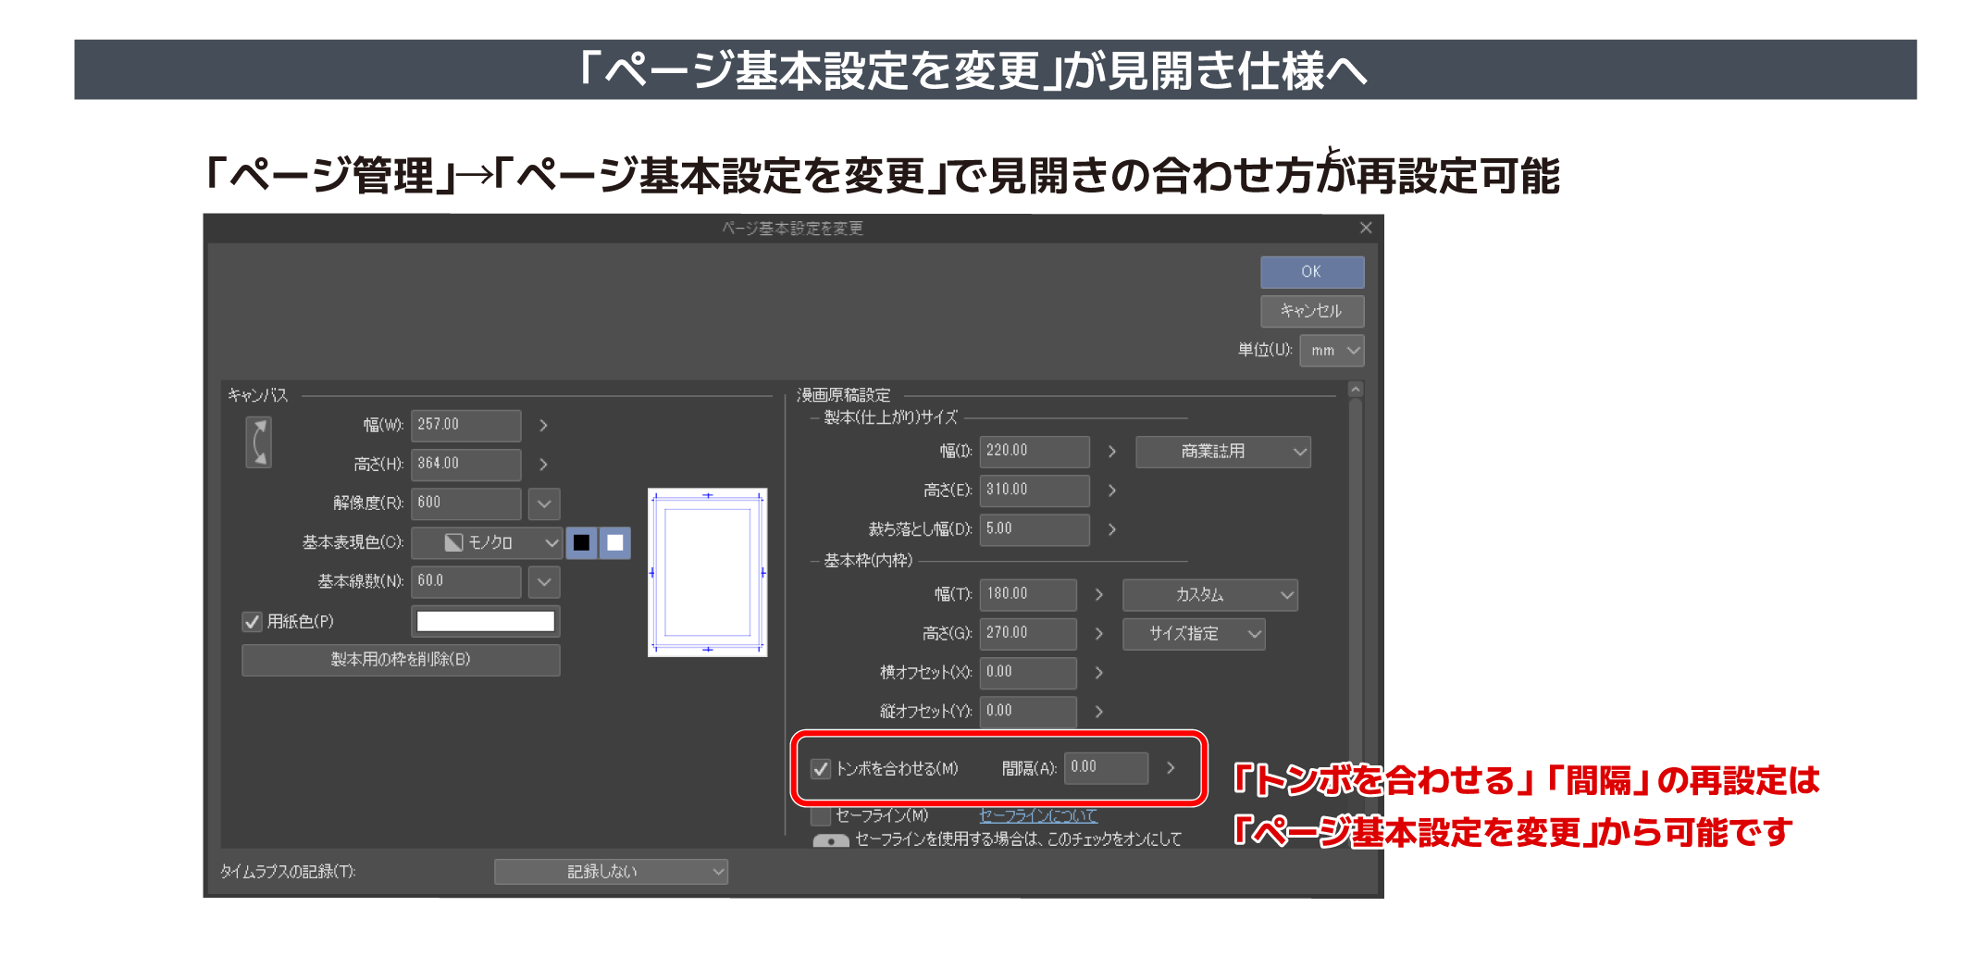Click the swap width/height orientation icon
The width and height of the screenshot is (1983, 969).
click(259, 442)
